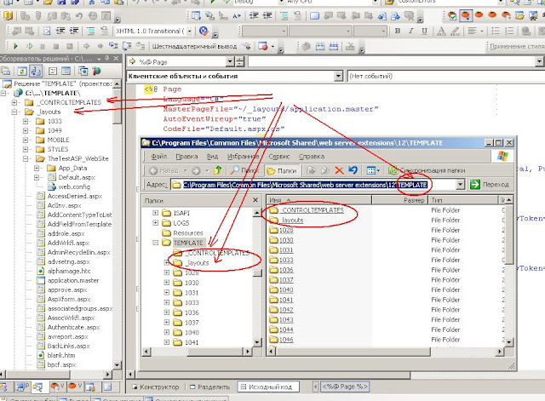This screenshot has width=545, height=401.
Task: Open the Вид menu in Explorer window
Action: [212, 157]
